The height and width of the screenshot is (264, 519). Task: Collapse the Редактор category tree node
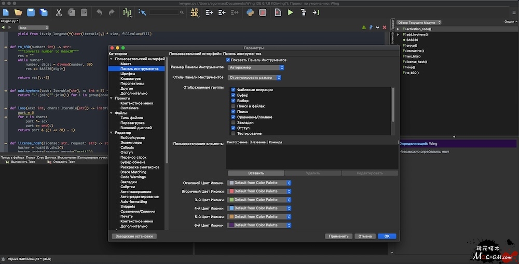coord(111,133)
